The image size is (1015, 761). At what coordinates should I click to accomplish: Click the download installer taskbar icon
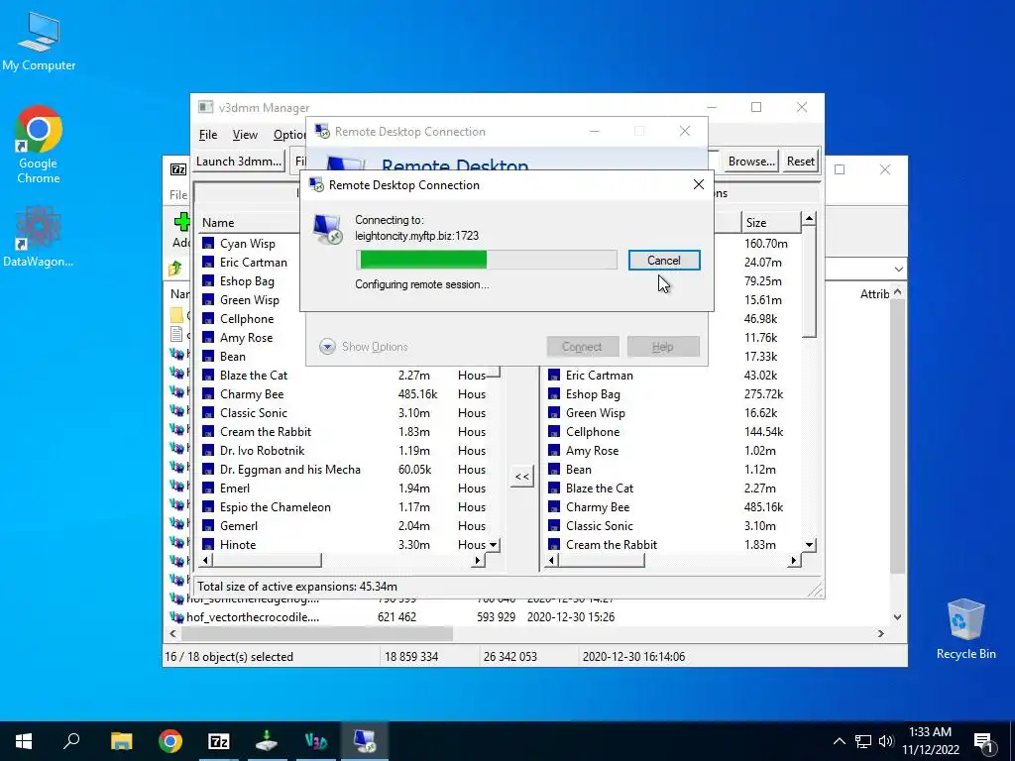coord(267,741)
